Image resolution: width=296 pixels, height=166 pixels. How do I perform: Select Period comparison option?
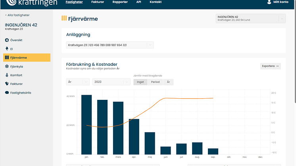tap(155, 82)
